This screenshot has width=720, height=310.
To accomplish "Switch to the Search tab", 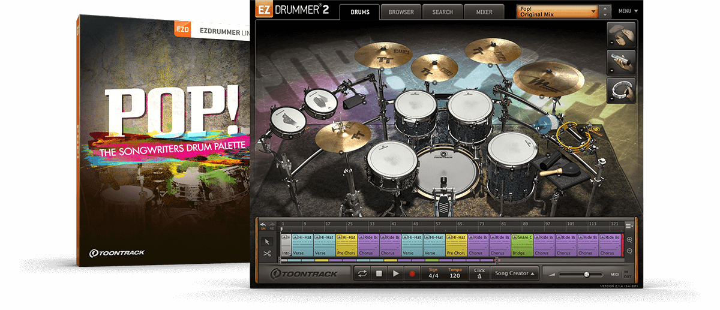I will click(442, 12).
